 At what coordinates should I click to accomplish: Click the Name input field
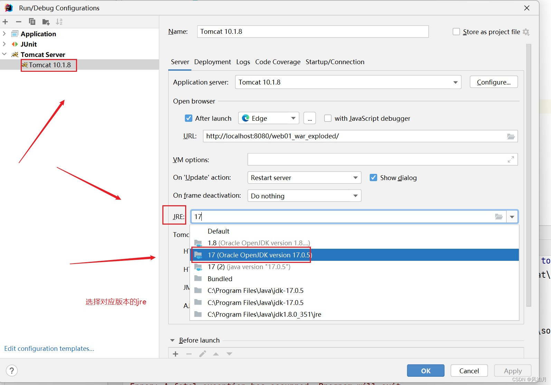[x=313, y=31]
